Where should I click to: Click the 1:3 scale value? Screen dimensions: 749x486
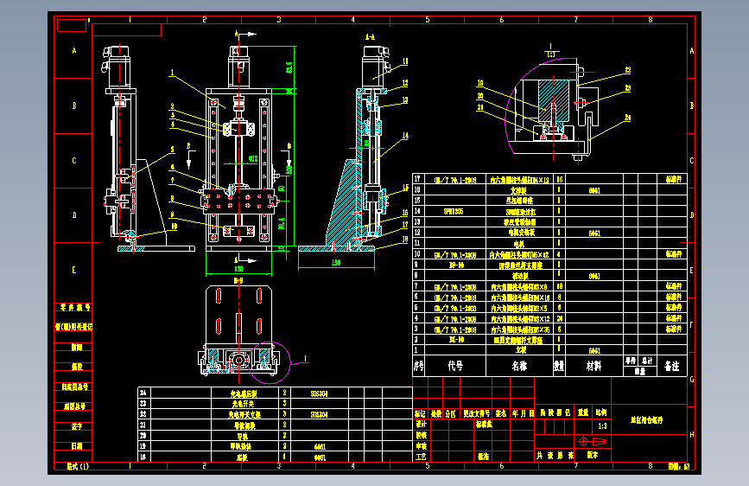coord(602,425)
